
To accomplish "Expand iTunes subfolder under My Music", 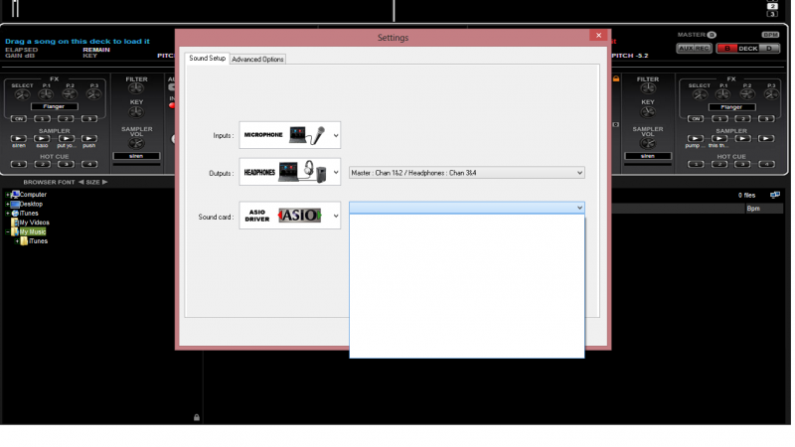I will [x=17, y=241].
